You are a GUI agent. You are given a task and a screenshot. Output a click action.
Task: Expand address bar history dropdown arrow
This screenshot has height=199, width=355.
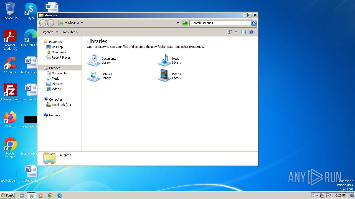(x=178, y=23)
